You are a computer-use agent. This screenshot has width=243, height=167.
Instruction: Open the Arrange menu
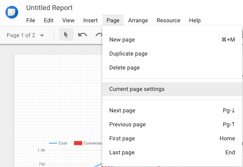click(138, 21)
